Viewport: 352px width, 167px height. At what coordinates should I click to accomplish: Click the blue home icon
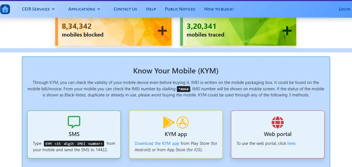(x=5, y=9)
